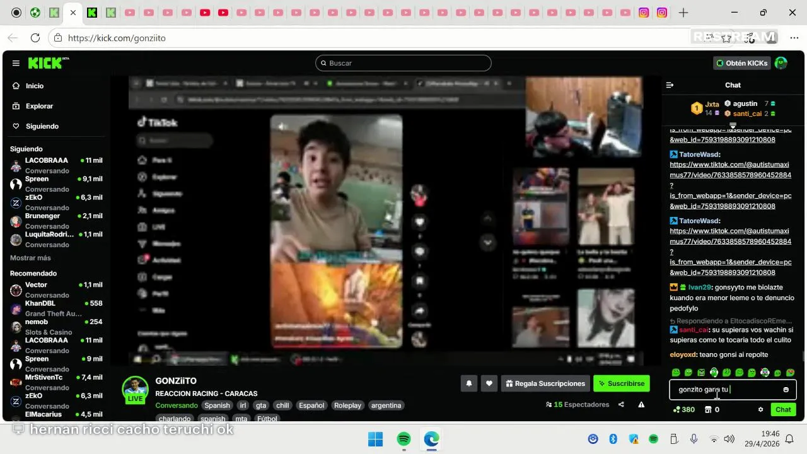Open the Windows Start button
807x454 pixels.
[375, 439]
